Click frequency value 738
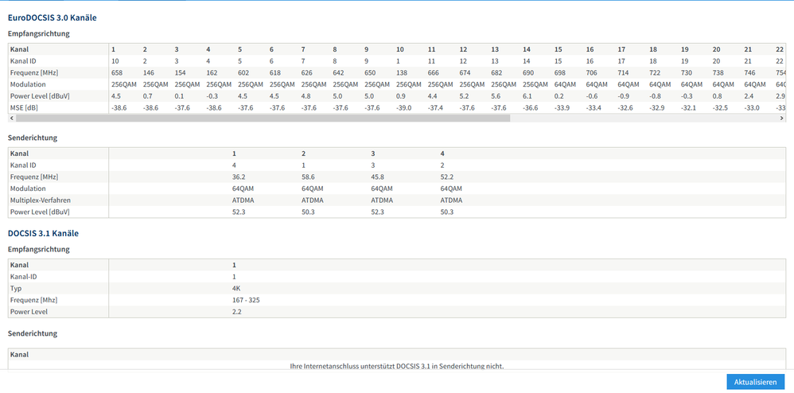The image size is (794, 393). pyautogui.click(x=718, y=73)
